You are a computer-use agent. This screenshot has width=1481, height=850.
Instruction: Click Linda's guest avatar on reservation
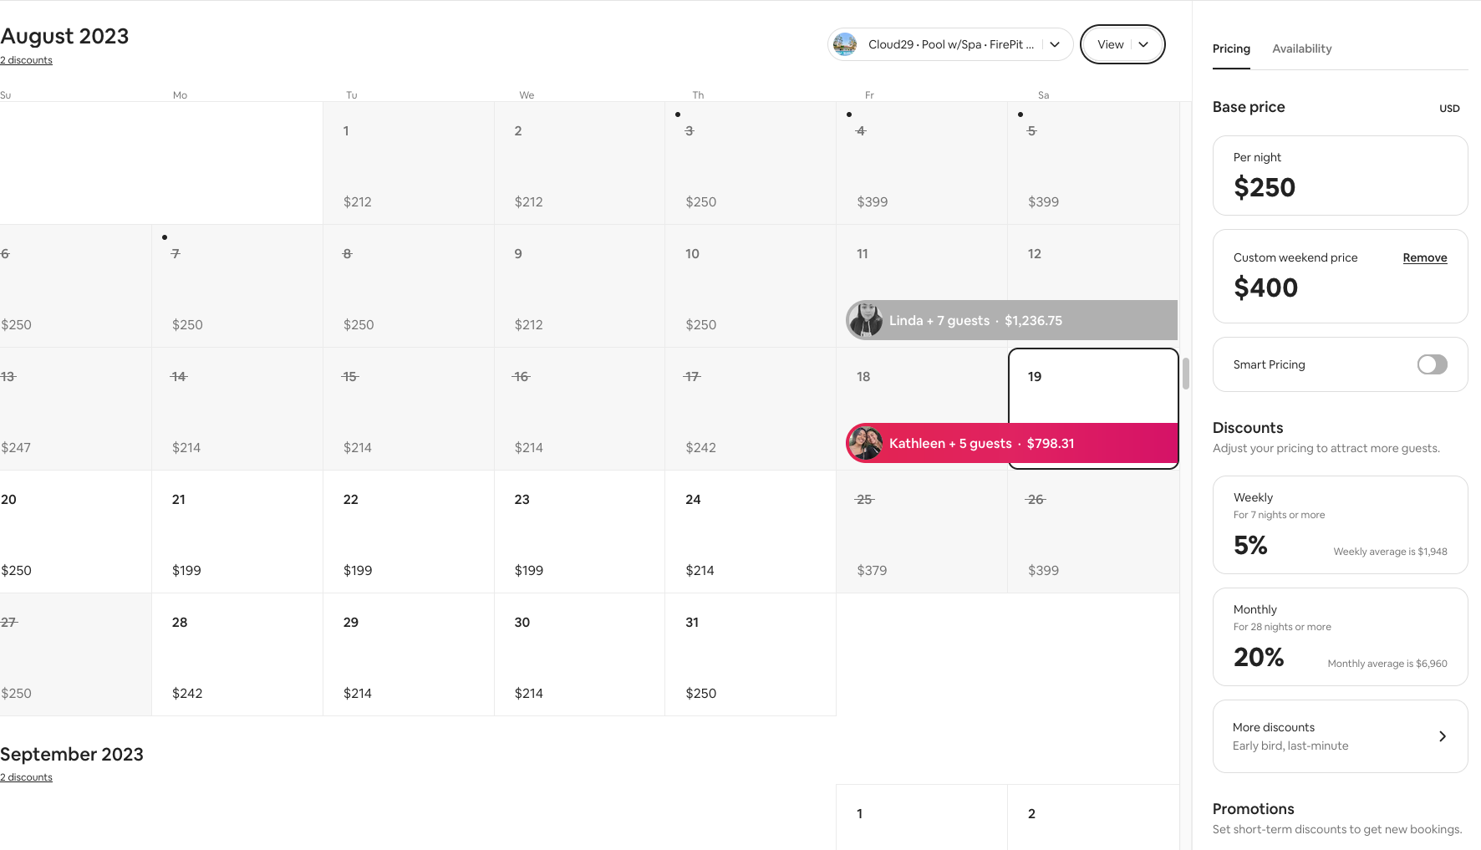click(x=866, y=320)
